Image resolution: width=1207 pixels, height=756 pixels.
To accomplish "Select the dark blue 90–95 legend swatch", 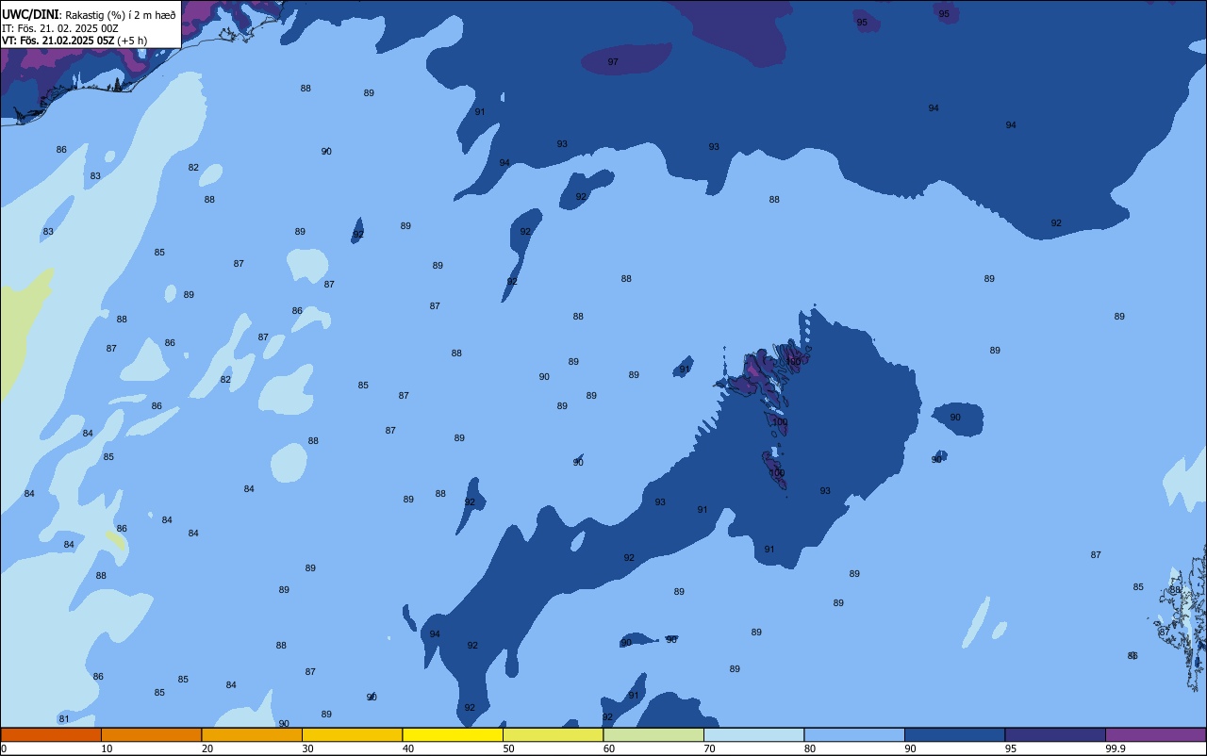I will pos(954,734).
